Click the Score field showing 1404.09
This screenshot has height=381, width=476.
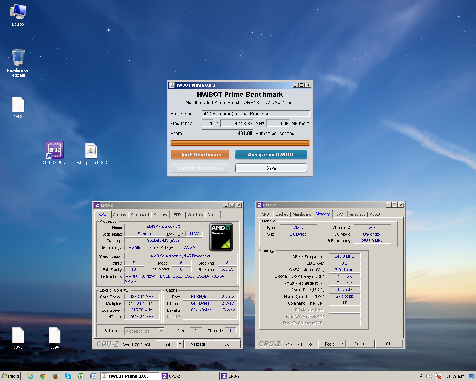click(228, 133)
